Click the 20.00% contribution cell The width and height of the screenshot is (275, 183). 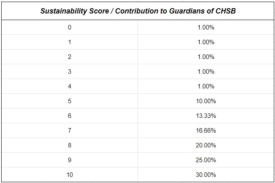pyautogui.click(x=206, y=145)
